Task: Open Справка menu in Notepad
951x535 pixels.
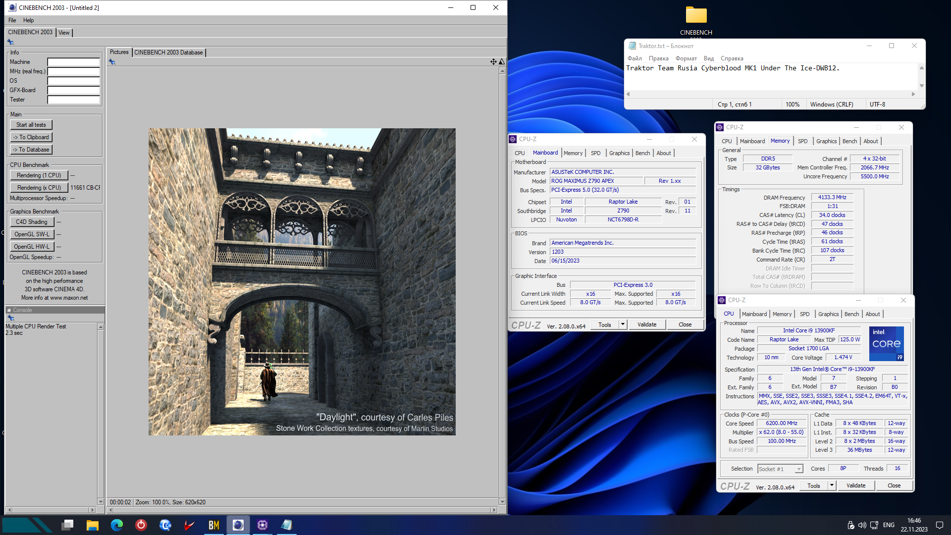Action: [x=732, y=58]
